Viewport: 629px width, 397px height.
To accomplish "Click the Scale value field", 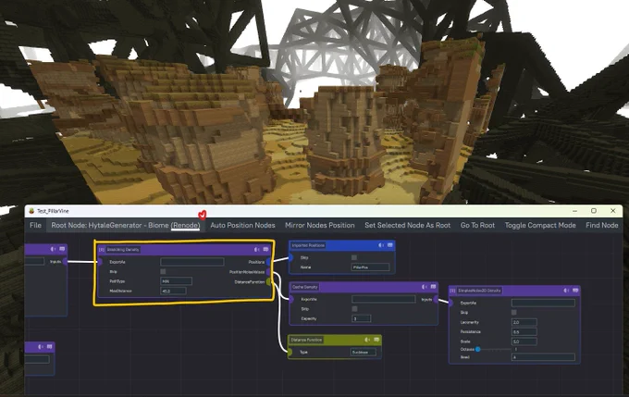I will [524, 341].
